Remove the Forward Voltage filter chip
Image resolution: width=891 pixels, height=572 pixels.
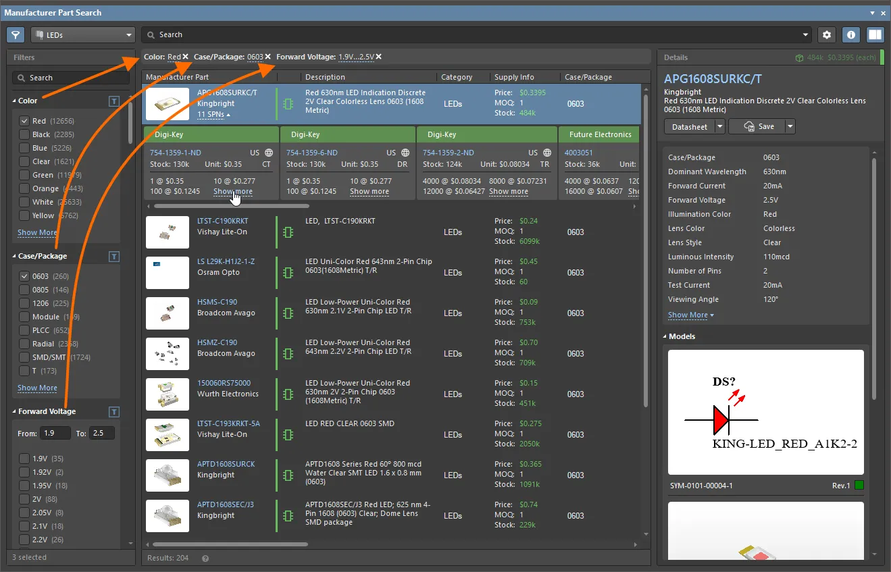coord(379,57)
